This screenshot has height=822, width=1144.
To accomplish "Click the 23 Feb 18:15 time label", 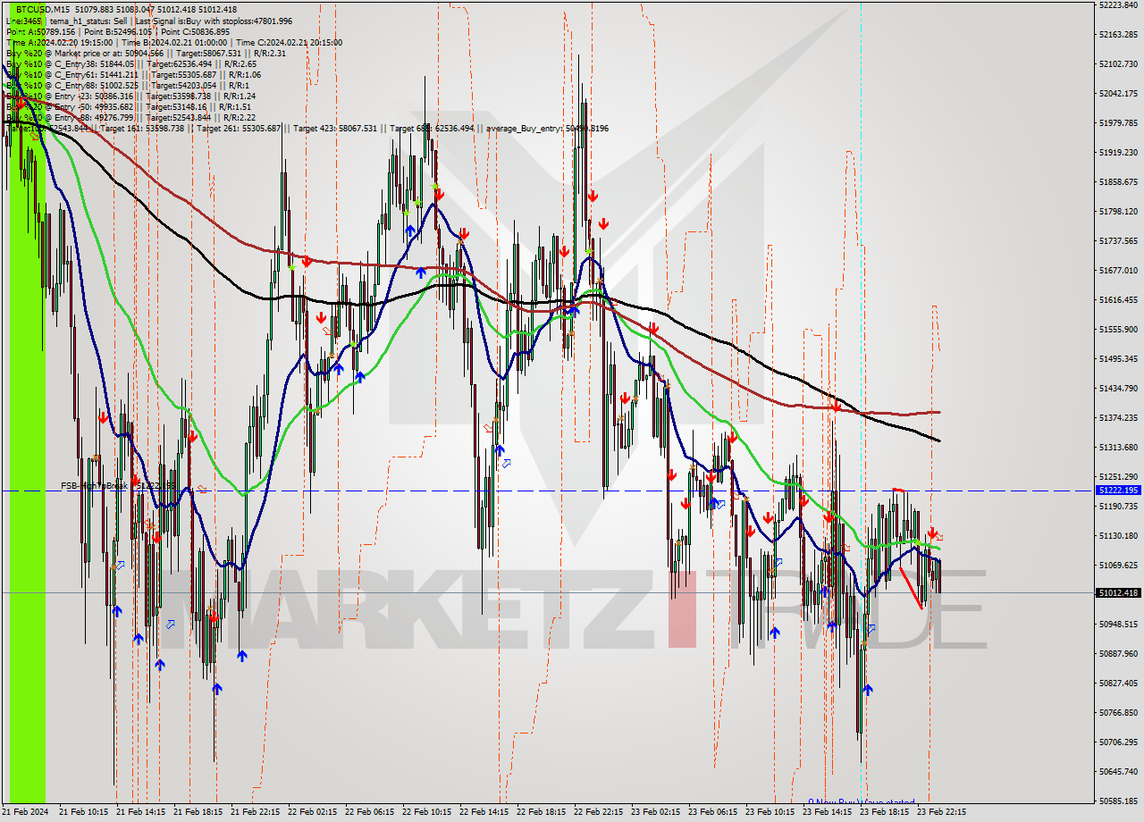I will pyautogui.click(x=884, y=812).
